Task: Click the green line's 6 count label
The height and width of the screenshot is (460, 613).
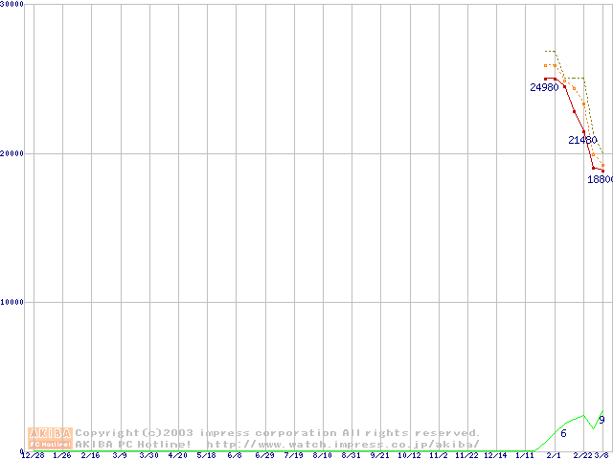Action: coord(563,434)
